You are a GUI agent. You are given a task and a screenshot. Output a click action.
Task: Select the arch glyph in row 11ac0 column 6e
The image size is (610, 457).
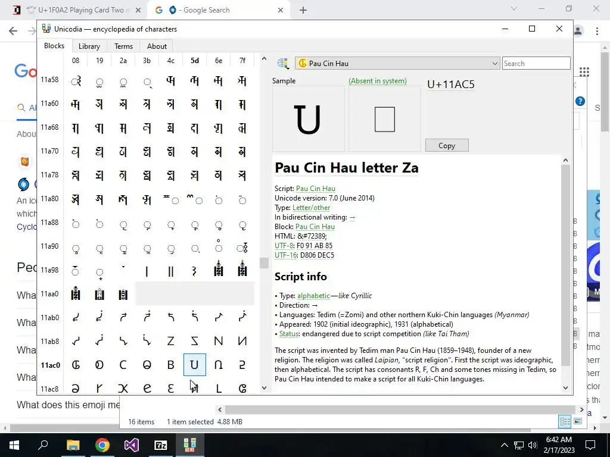tap(219, 365)
